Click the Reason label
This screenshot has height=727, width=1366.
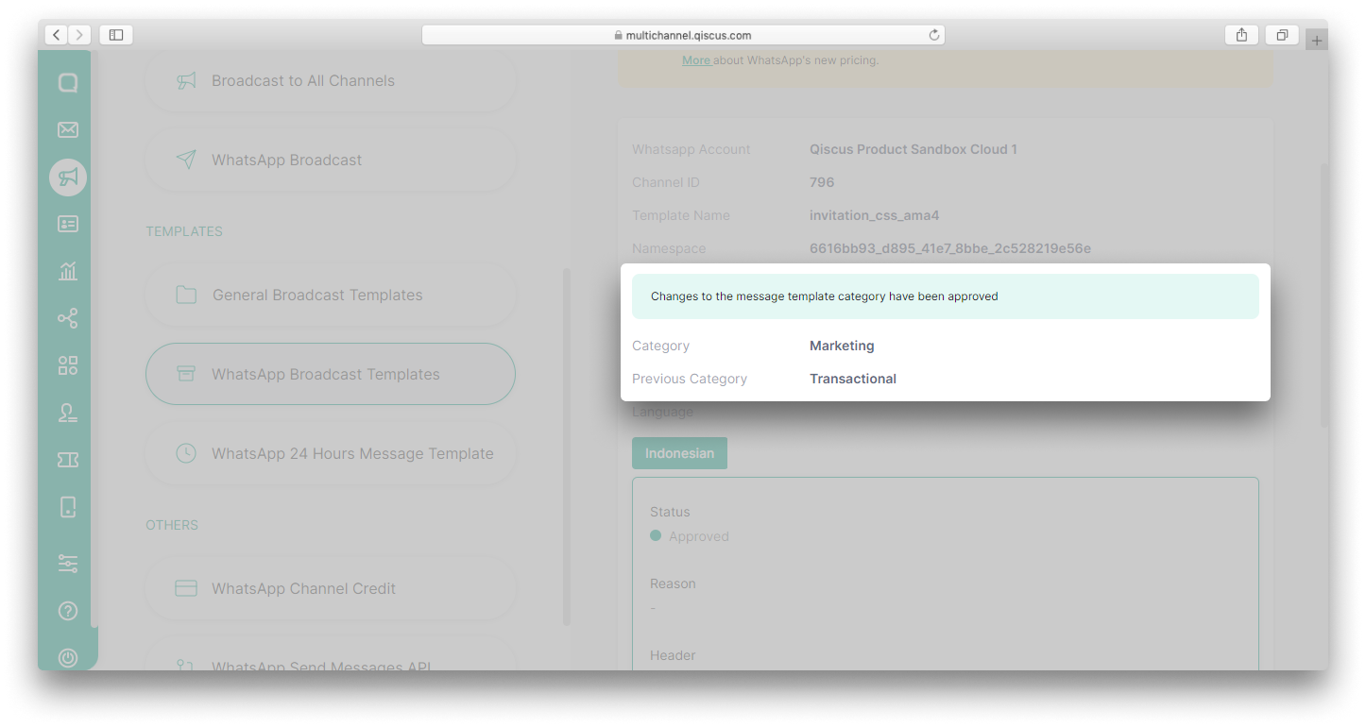pos(673,584)
